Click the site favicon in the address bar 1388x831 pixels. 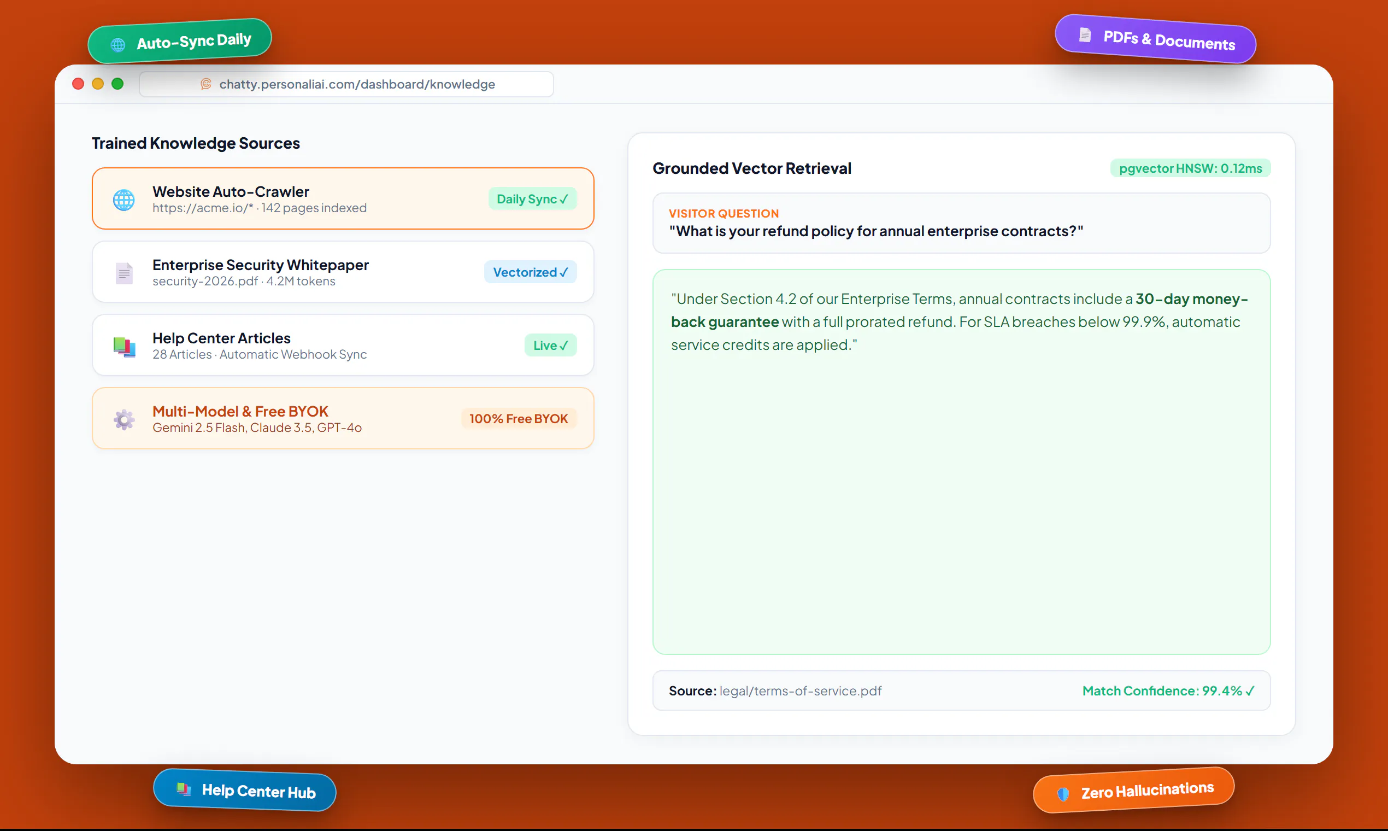tap(206, 84)
